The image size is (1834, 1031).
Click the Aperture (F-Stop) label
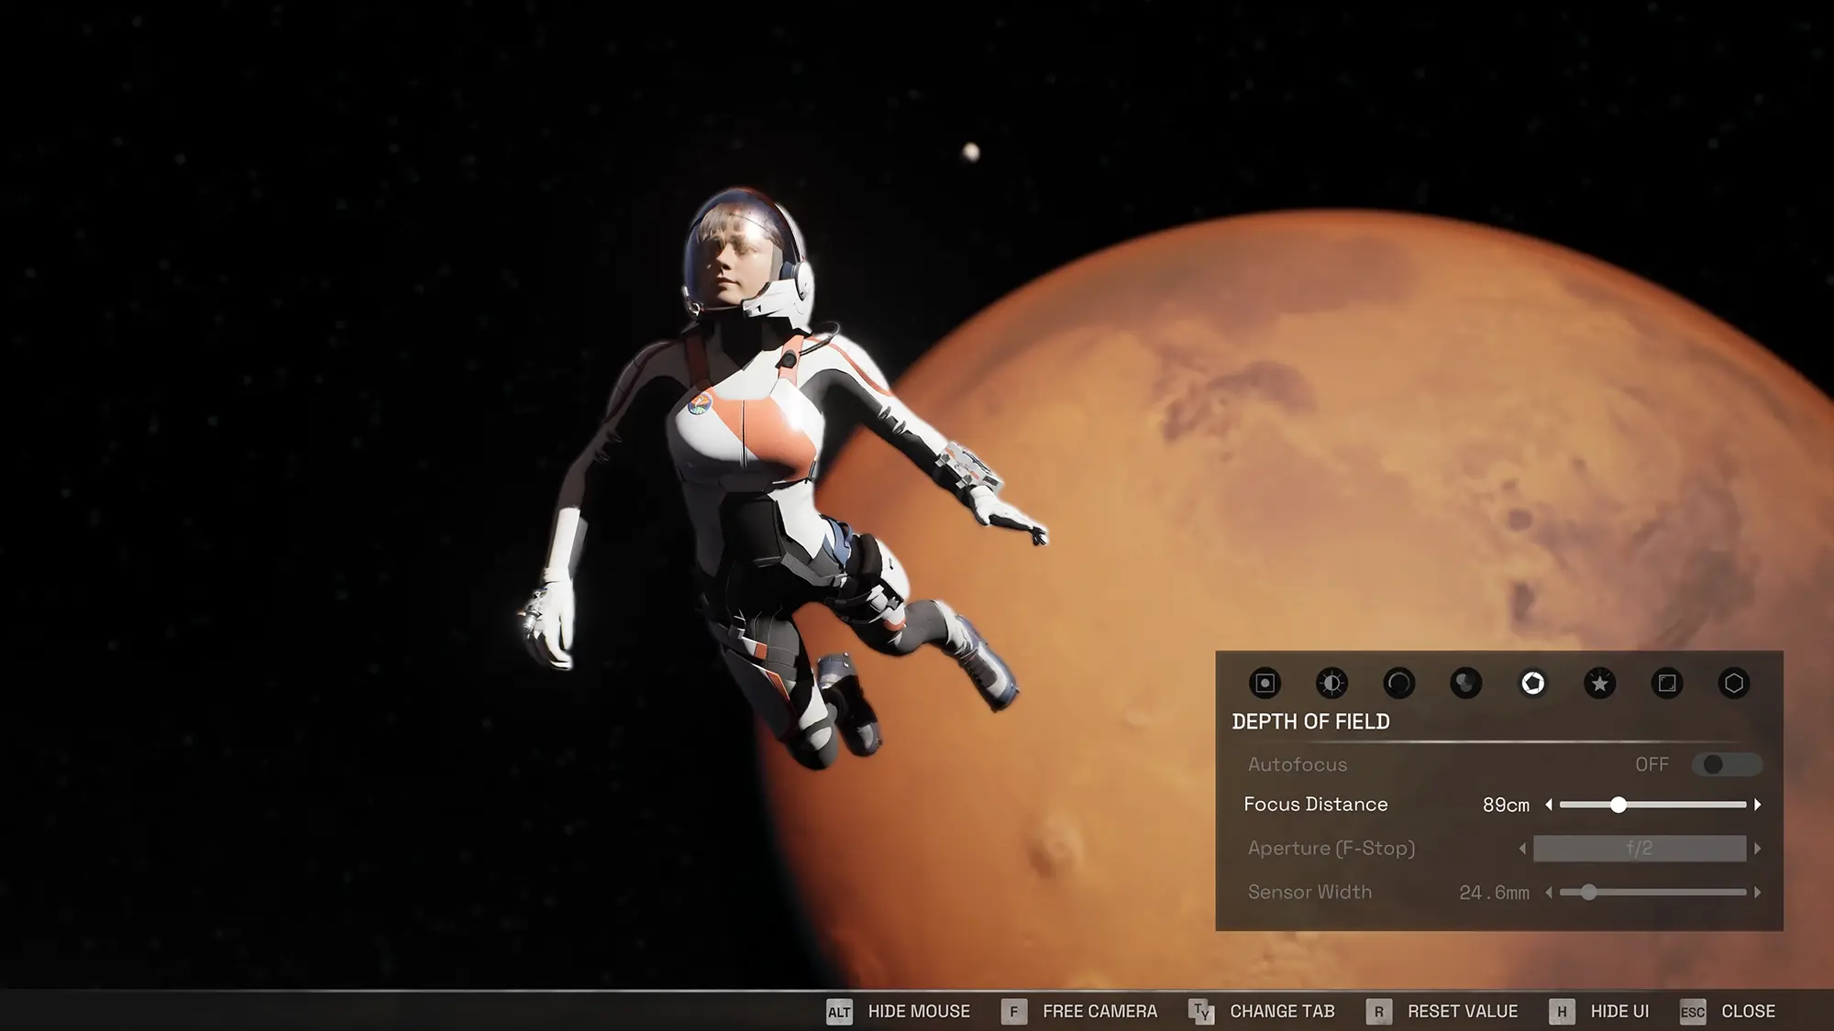1331,849
